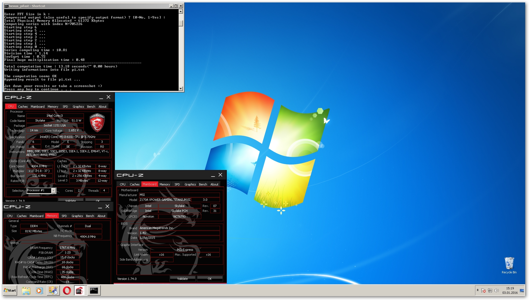Open the network tray icon
Image resolution: width=529 pixels, height=300 pixels.
click(x=490, y=290)
